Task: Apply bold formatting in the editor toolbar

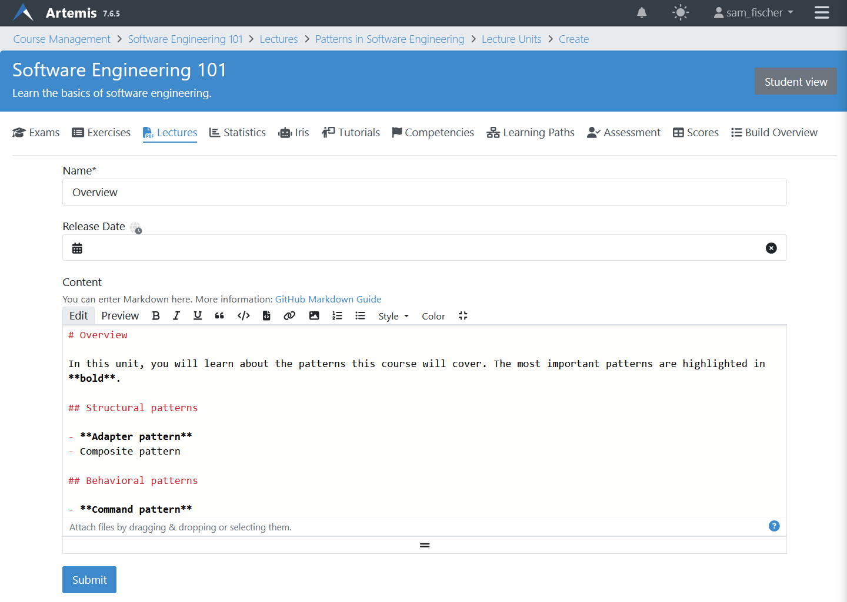Action: tap(156, 315)
